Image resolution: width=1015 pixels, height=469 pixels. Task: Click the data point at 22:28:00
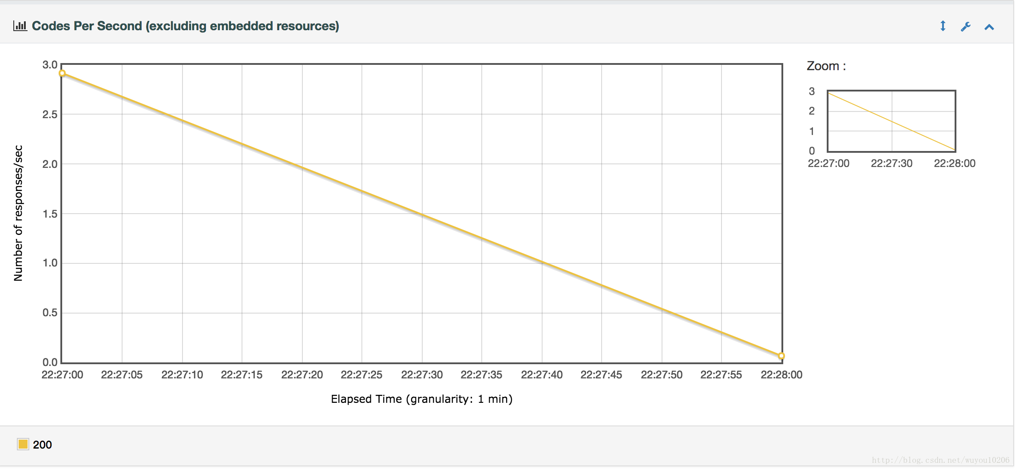[781, 356]
